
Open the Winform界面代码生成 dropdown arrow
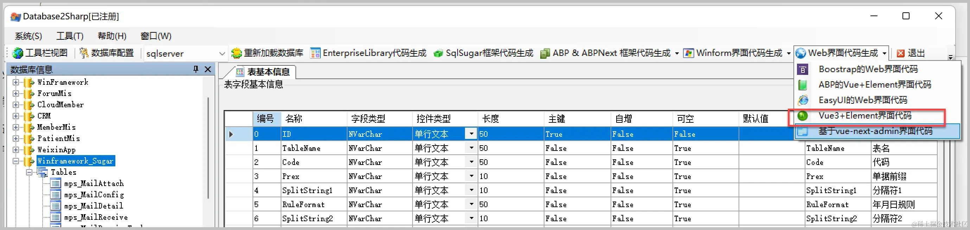pyautogui.click(x=789, y=53)
